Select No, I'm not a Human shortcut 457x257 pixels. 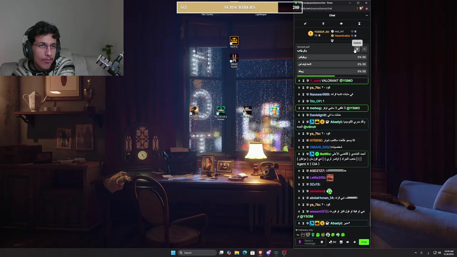tap(221, 113)
